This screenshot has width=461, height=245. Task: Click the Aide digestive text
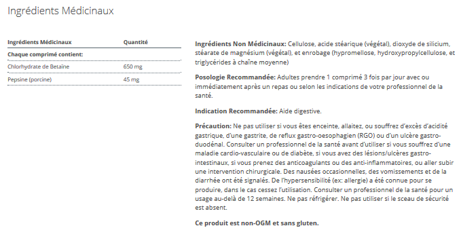click(300, 111)
